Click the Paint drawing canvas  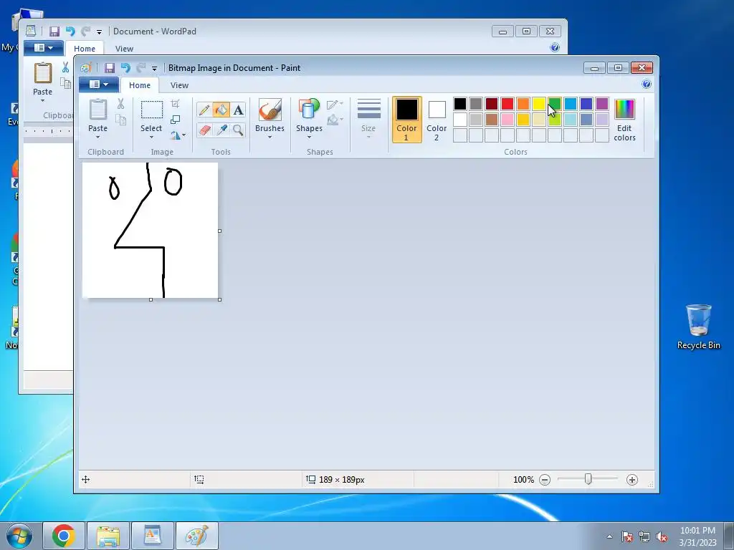pyautogui.click(x=151, y=230)
